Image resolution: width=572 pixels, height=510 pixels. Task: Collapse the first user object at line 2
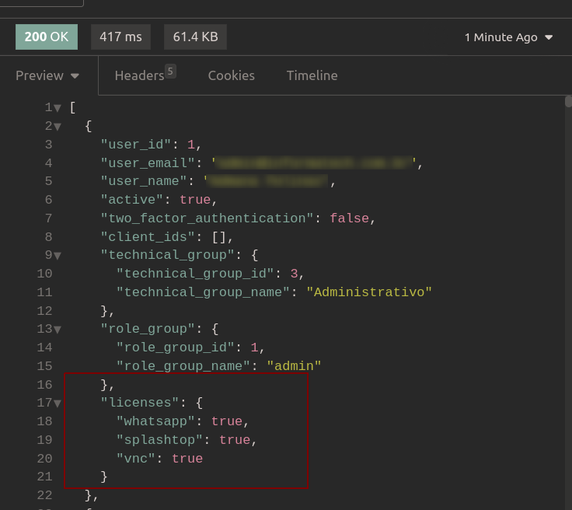tap(58, 127)
